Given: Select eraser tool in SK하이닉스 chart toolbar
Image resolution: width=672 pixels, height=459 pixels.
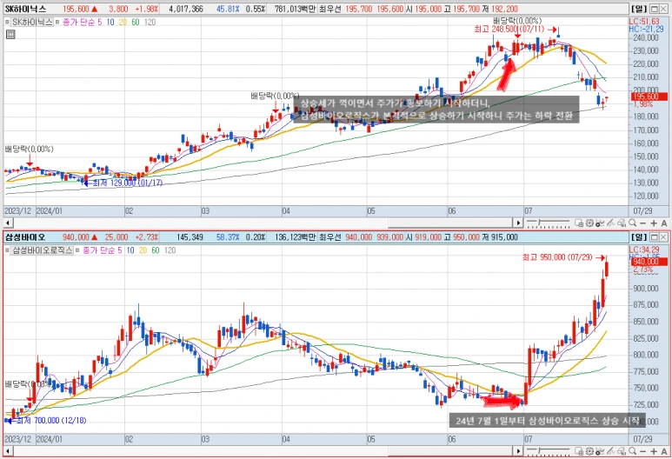Looking at the screenshot, I should tap(622, 223).
